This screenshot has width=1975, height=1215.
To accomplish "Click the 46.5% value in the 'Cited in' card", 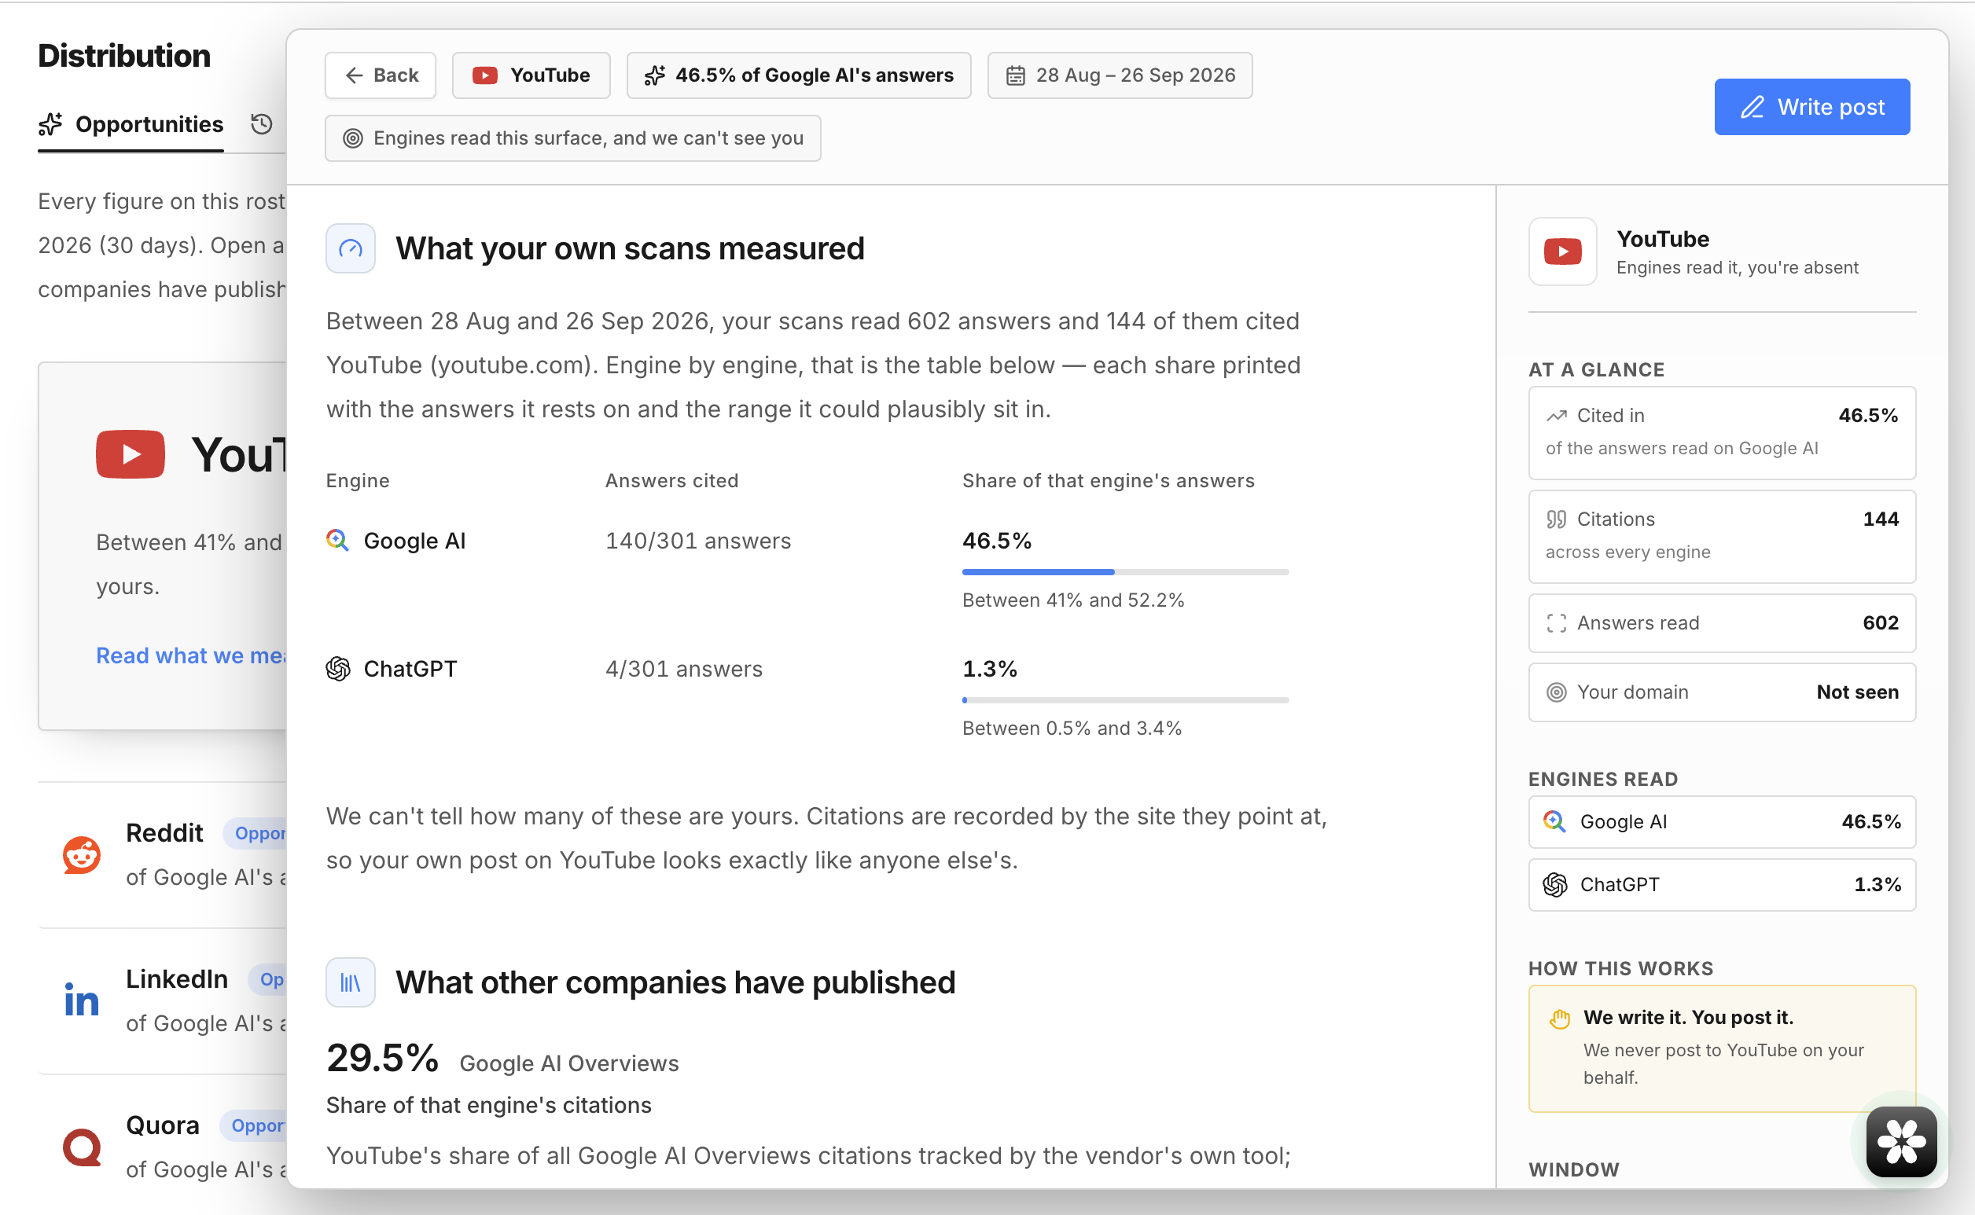I will pos(1867,416).
